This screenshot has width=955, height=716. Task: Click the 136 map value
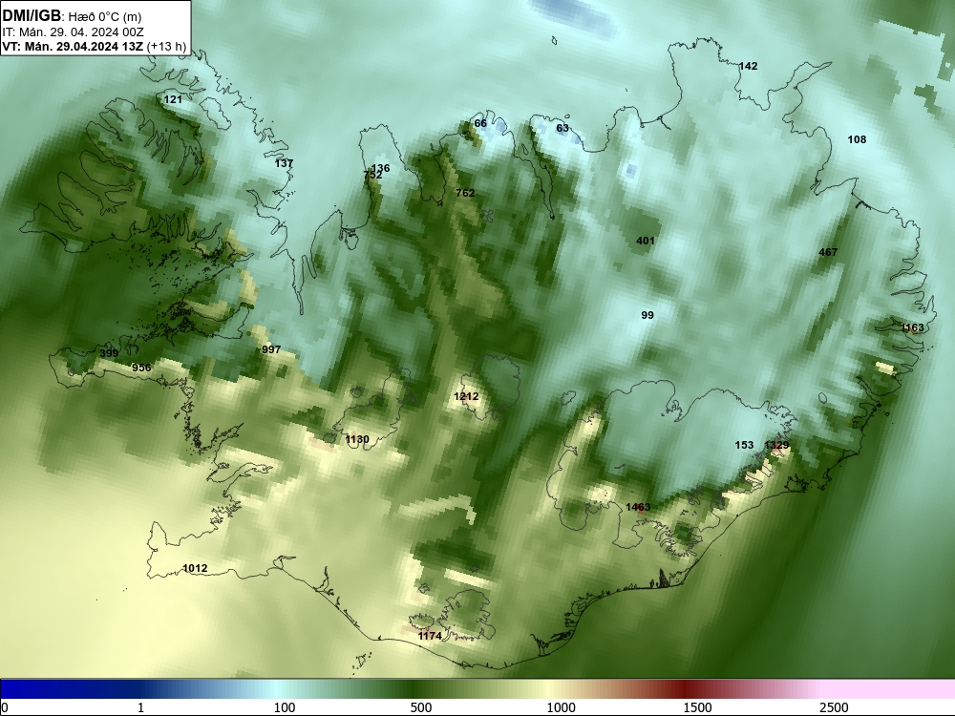coord(381,168)
